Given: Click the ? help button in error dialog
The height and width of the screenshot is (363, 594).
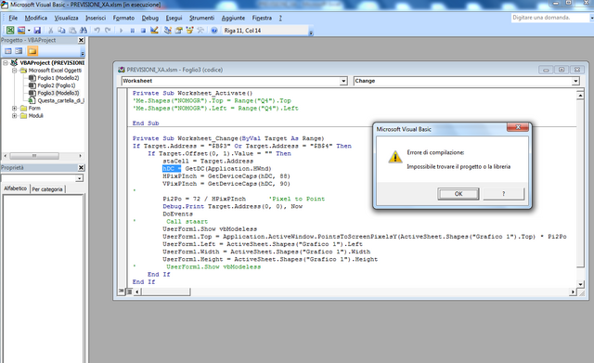Looking at the screenshot, I should click(x=503, y=194).
